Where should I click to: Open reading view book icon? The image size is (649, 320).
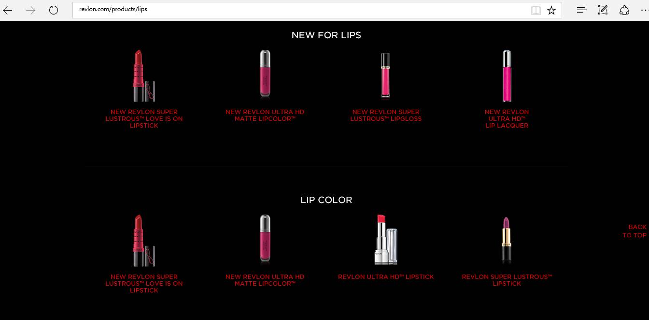(536, 10)
